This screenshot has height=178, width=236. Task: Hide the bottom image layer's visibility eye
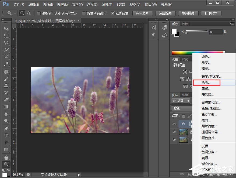[174, 140]
